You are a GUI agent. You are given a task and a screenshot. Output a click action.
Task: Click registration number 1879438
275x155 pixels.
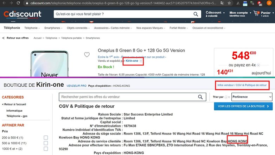tap(130, 126)
